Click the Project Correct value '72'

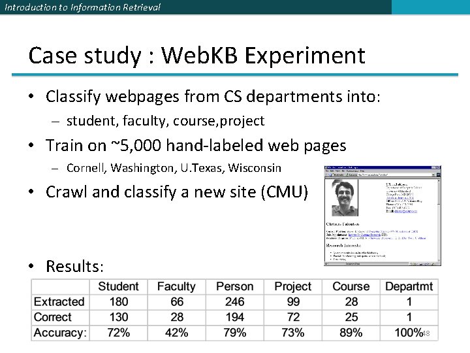tap(293, 317)
